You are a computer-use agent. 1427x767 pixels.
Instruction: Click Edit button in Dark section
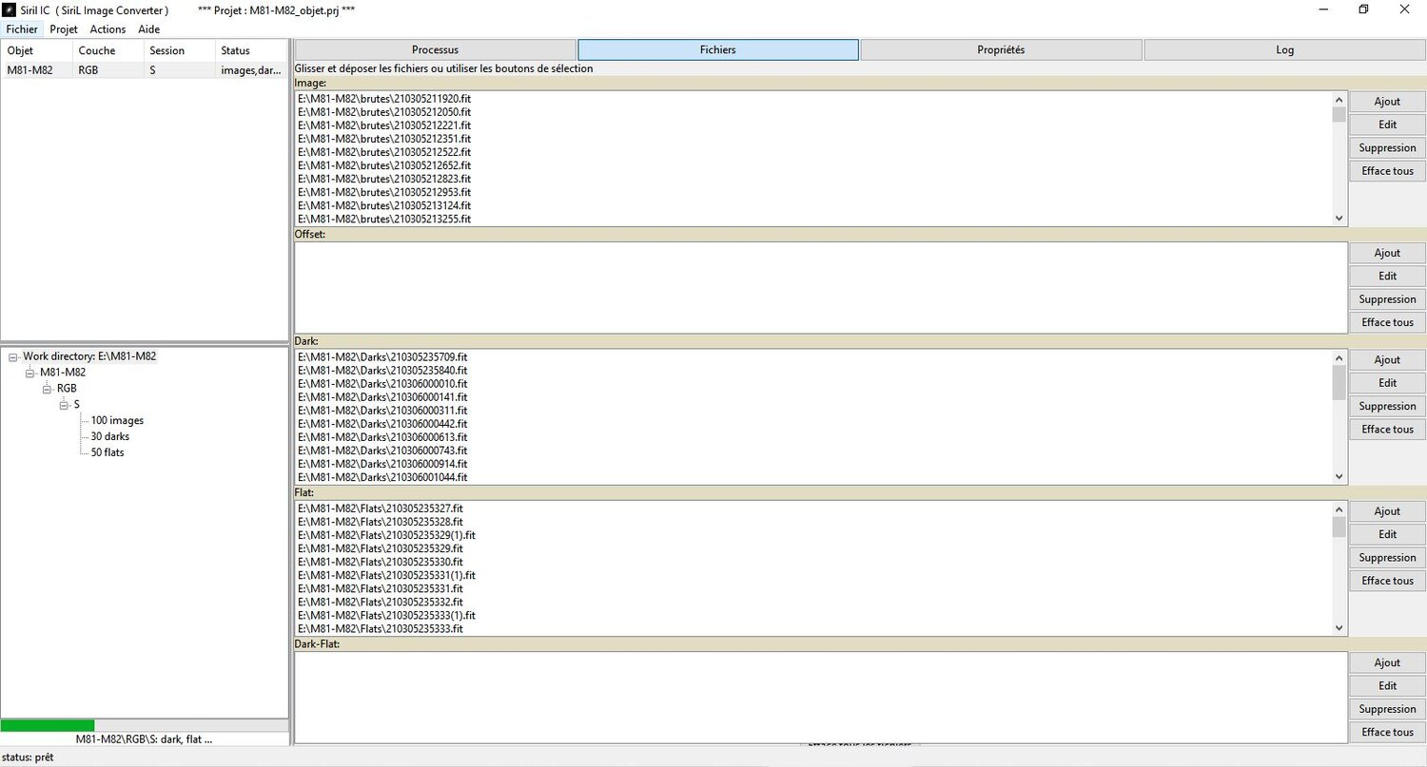pos(1387,383)
